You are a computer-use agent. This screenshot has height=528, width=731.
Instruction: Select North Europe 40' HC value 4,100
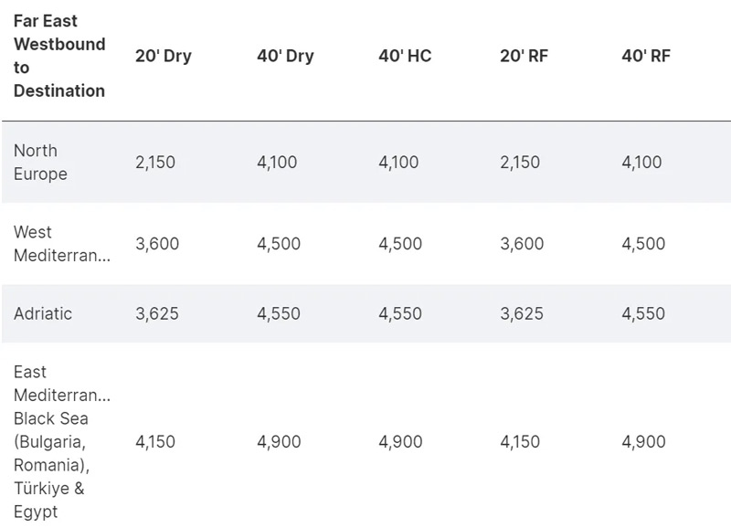tap(398, 163)
